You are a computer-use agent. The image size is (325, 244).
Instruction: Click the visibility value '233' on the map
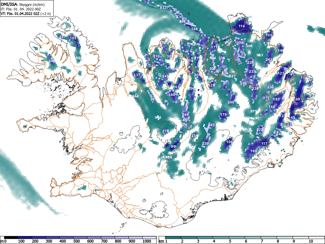click(252, 72)
